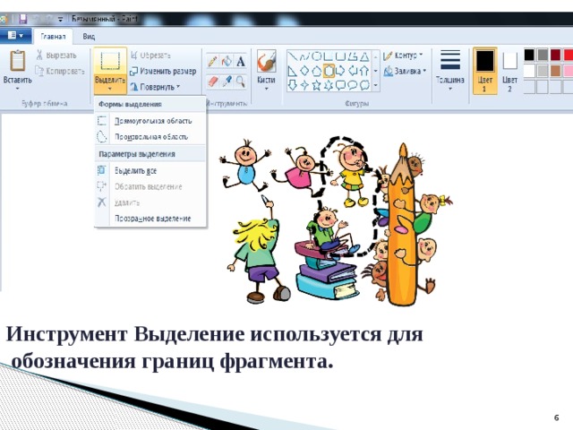Image resolution: width=573 pixels, height=430 pixels.
Task: Click the Толщина line-thickness icon
Action: [449, 60]
